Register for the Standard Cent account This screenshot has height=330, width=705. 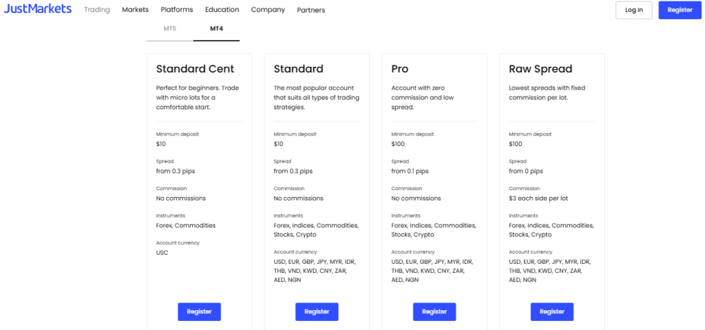tap(199, 311)
